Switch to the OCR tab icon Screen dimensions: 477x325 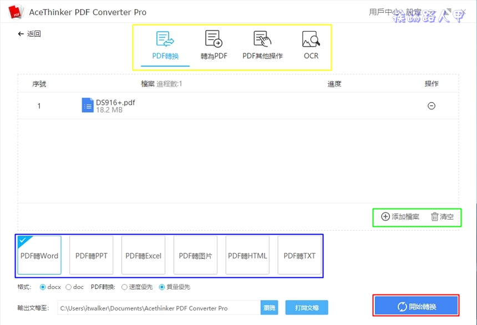pos(311,39)
